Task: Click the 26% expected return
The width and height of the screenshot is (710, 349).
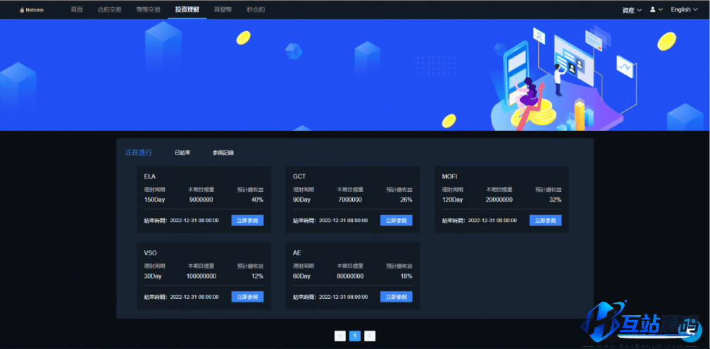Action: coord(406,200)
